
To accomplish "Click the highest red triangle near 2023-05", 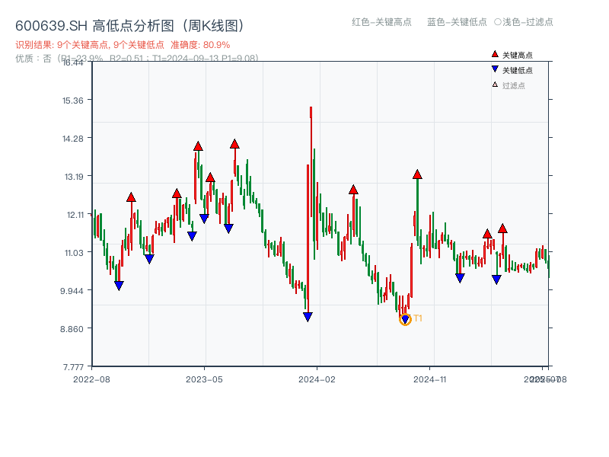I will [x=198, y=146].
